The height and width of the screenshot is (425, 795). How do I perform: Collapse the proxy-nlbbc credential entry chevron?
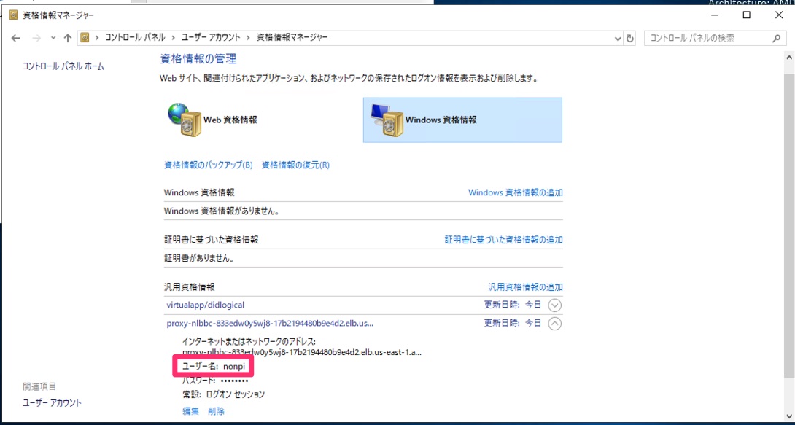pyautogui.click(x=555, y=323)
